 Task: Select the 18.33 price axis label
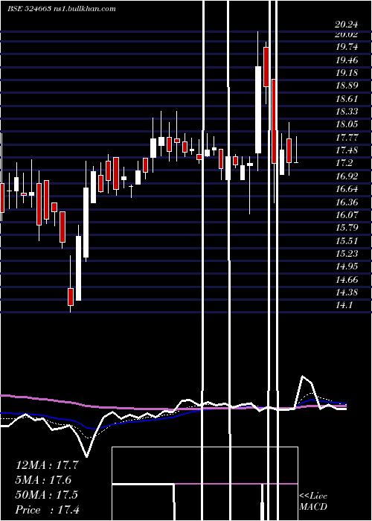[x=347, y=112]
